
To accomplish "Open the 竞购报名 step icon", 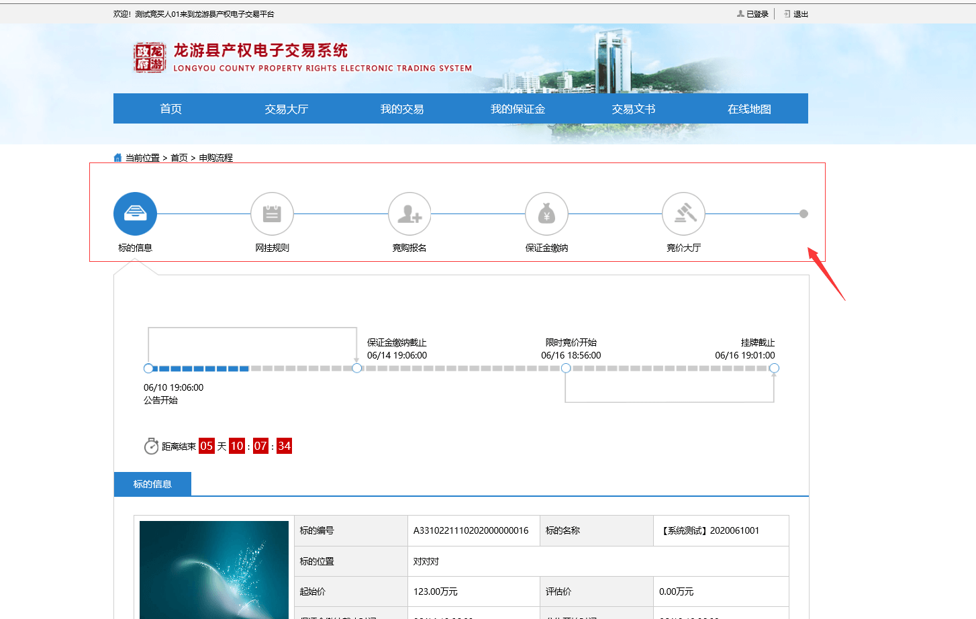I will click(x=409, y=214).
